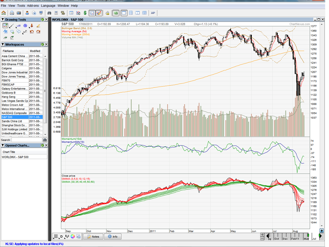Image resolution: width=329 pixels, height=247 pixels.
Task: Toggle the XP theme button
Action: click(x=153, y=13)
